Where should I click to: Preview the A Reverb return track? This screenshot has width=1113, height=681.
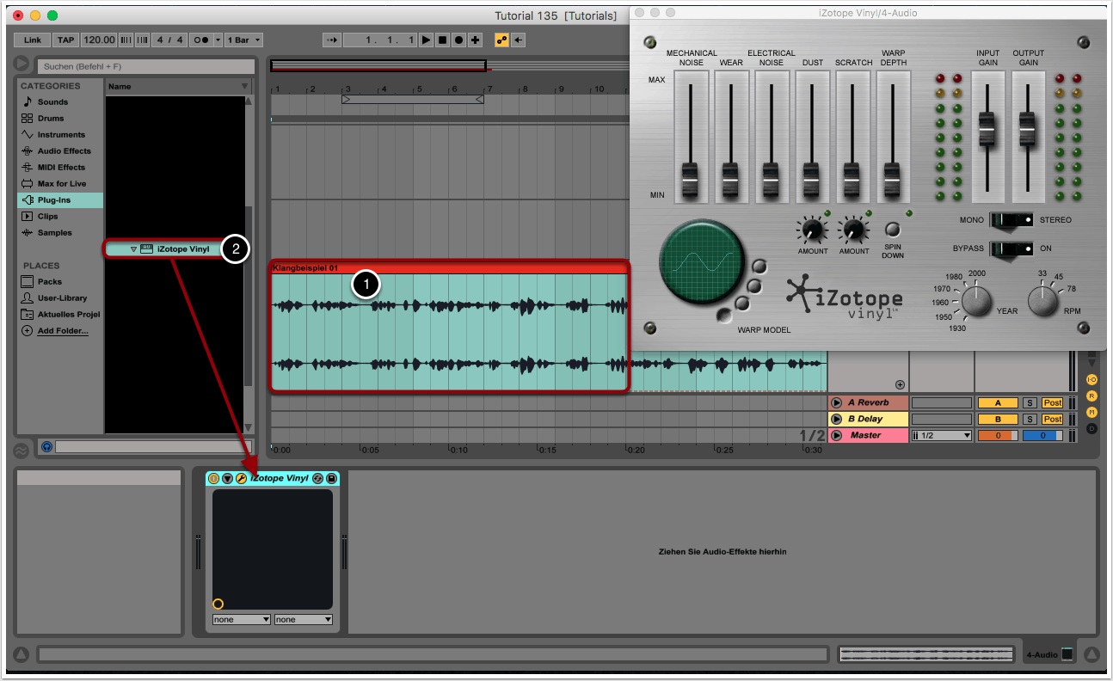pos(835,402)
